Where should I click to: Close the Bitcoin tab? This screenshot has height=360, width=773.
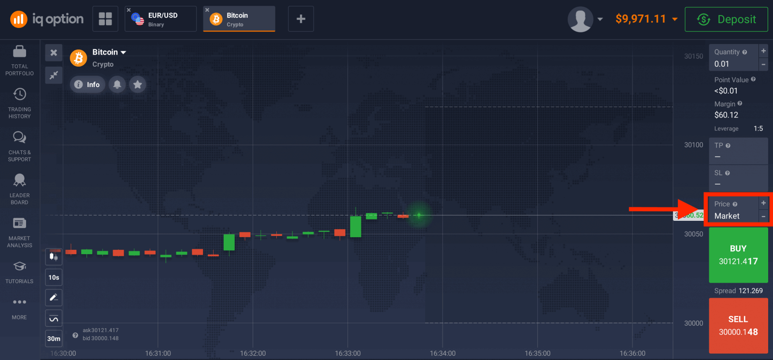point(207,10)
